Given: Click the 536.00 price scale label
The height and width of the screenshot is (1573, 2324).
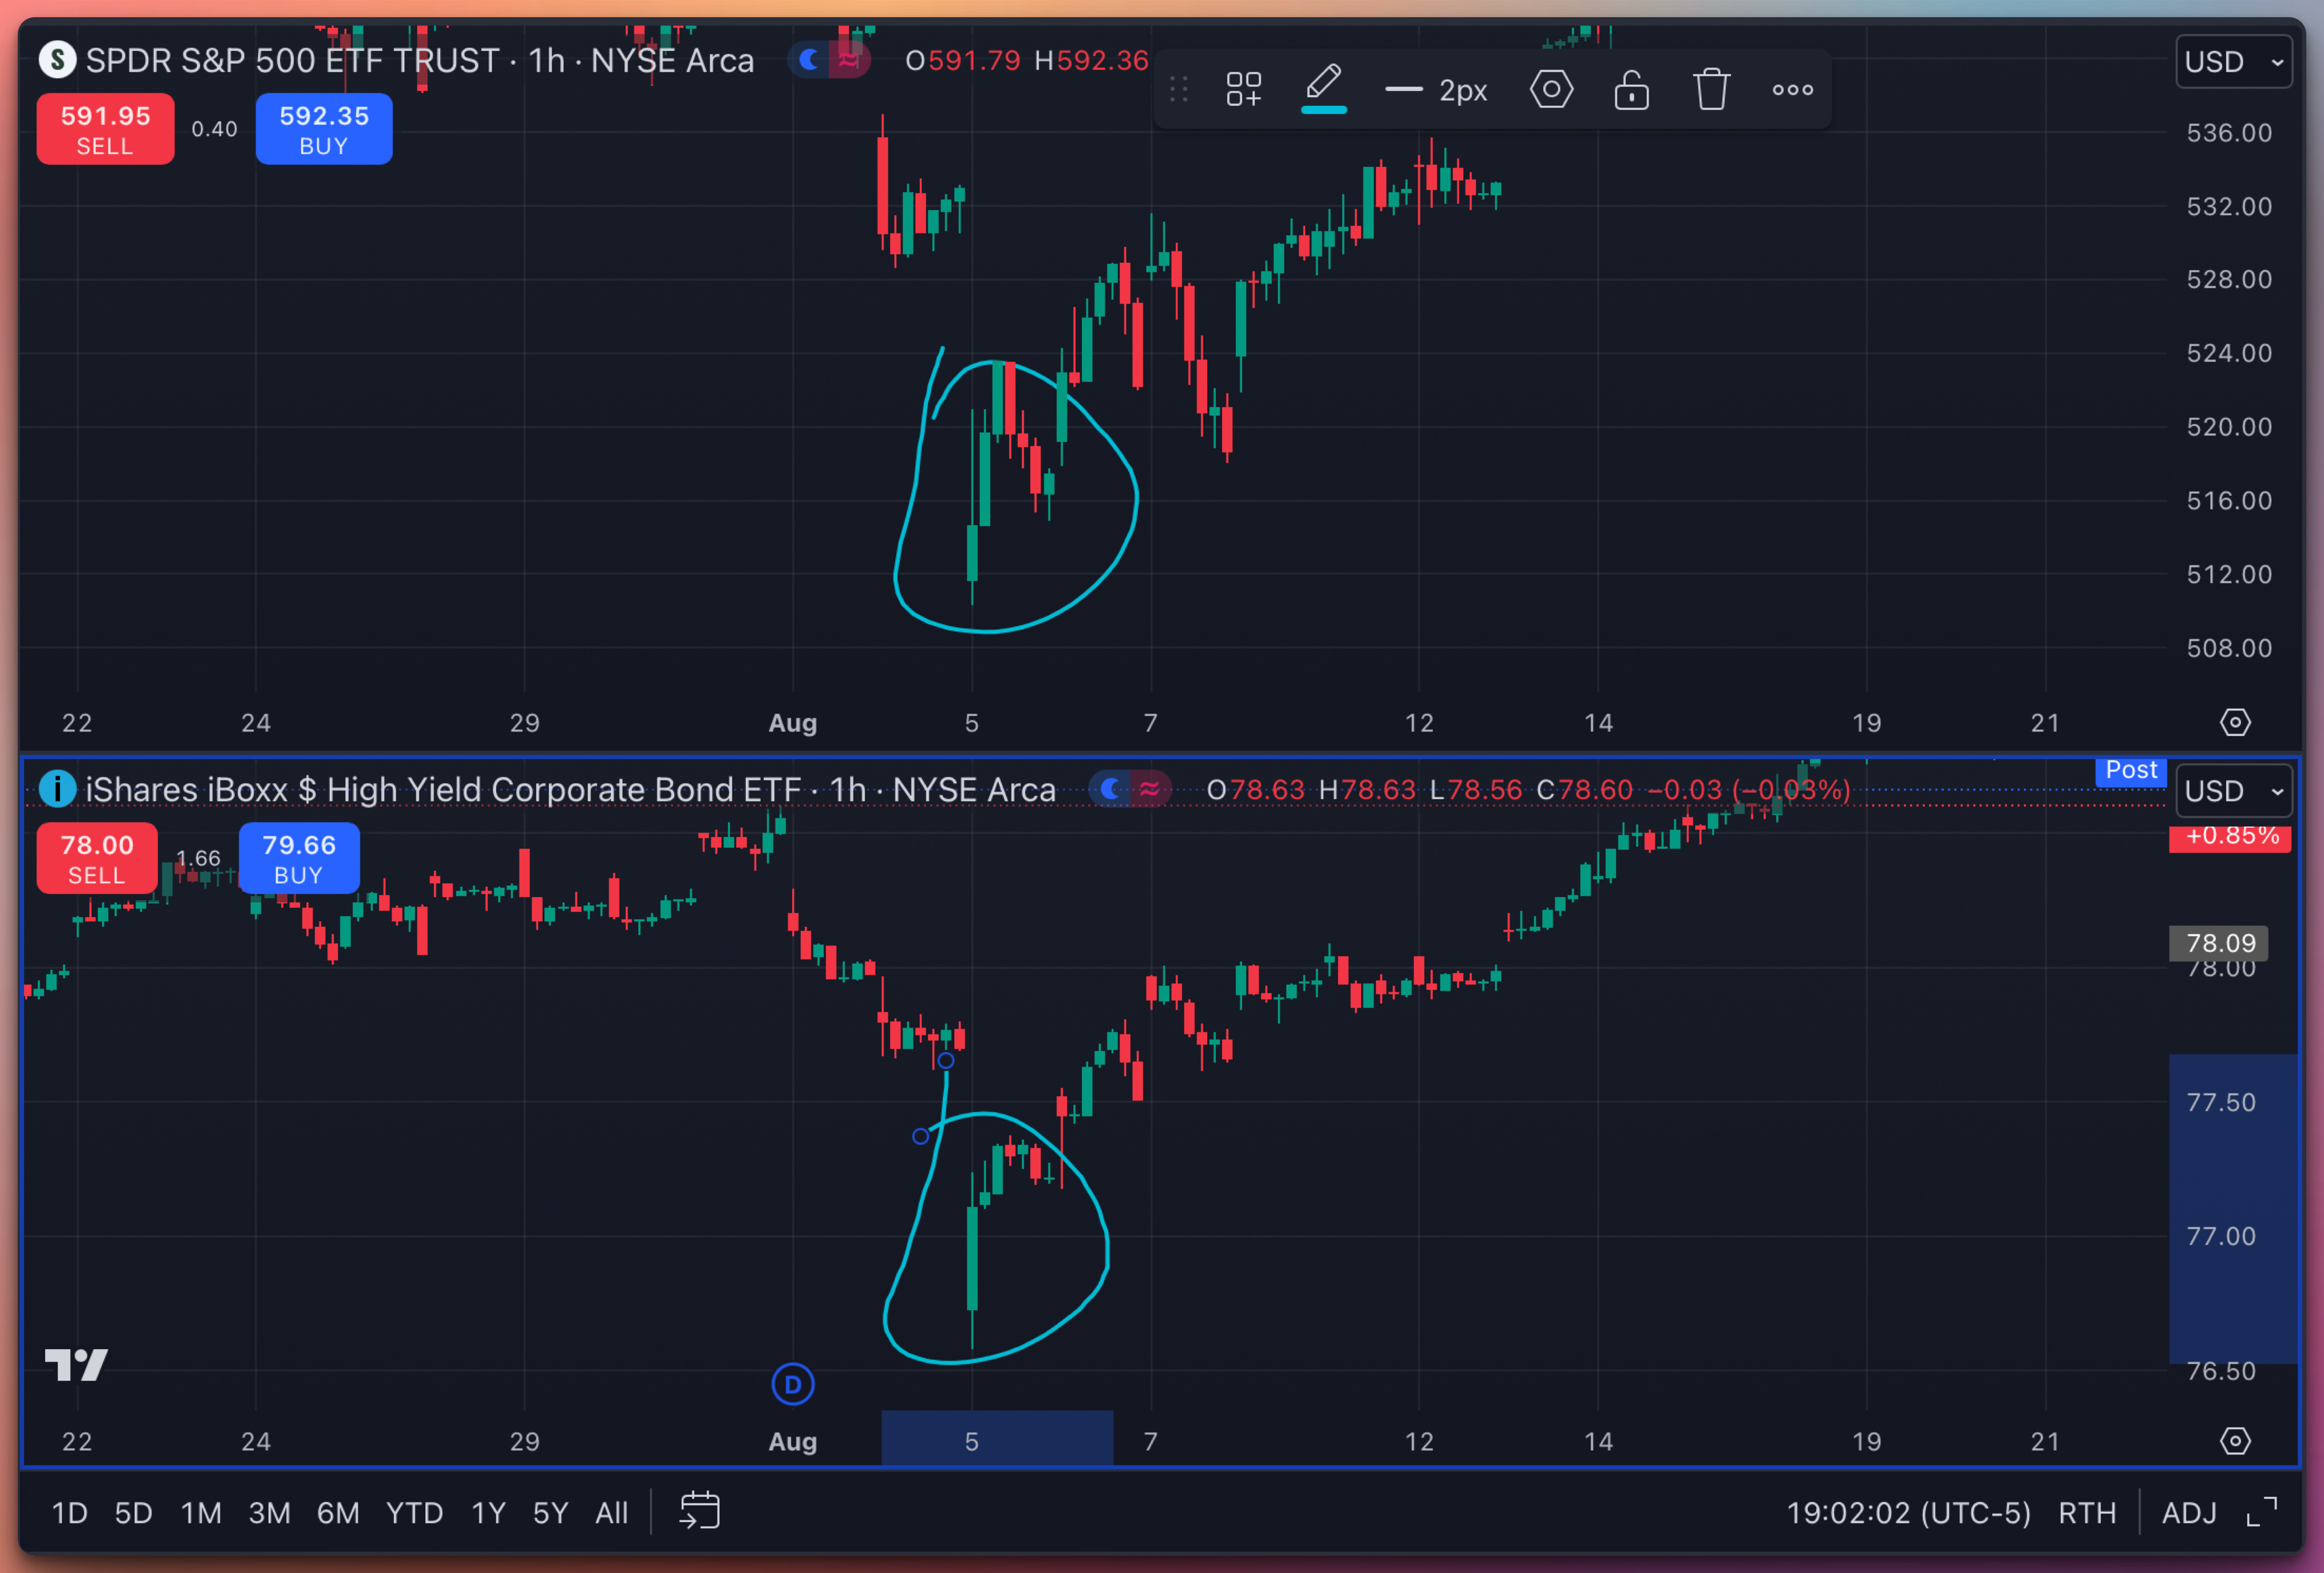Looking at the screenshot, I should pyautogui.click(x=2229, y=133).
